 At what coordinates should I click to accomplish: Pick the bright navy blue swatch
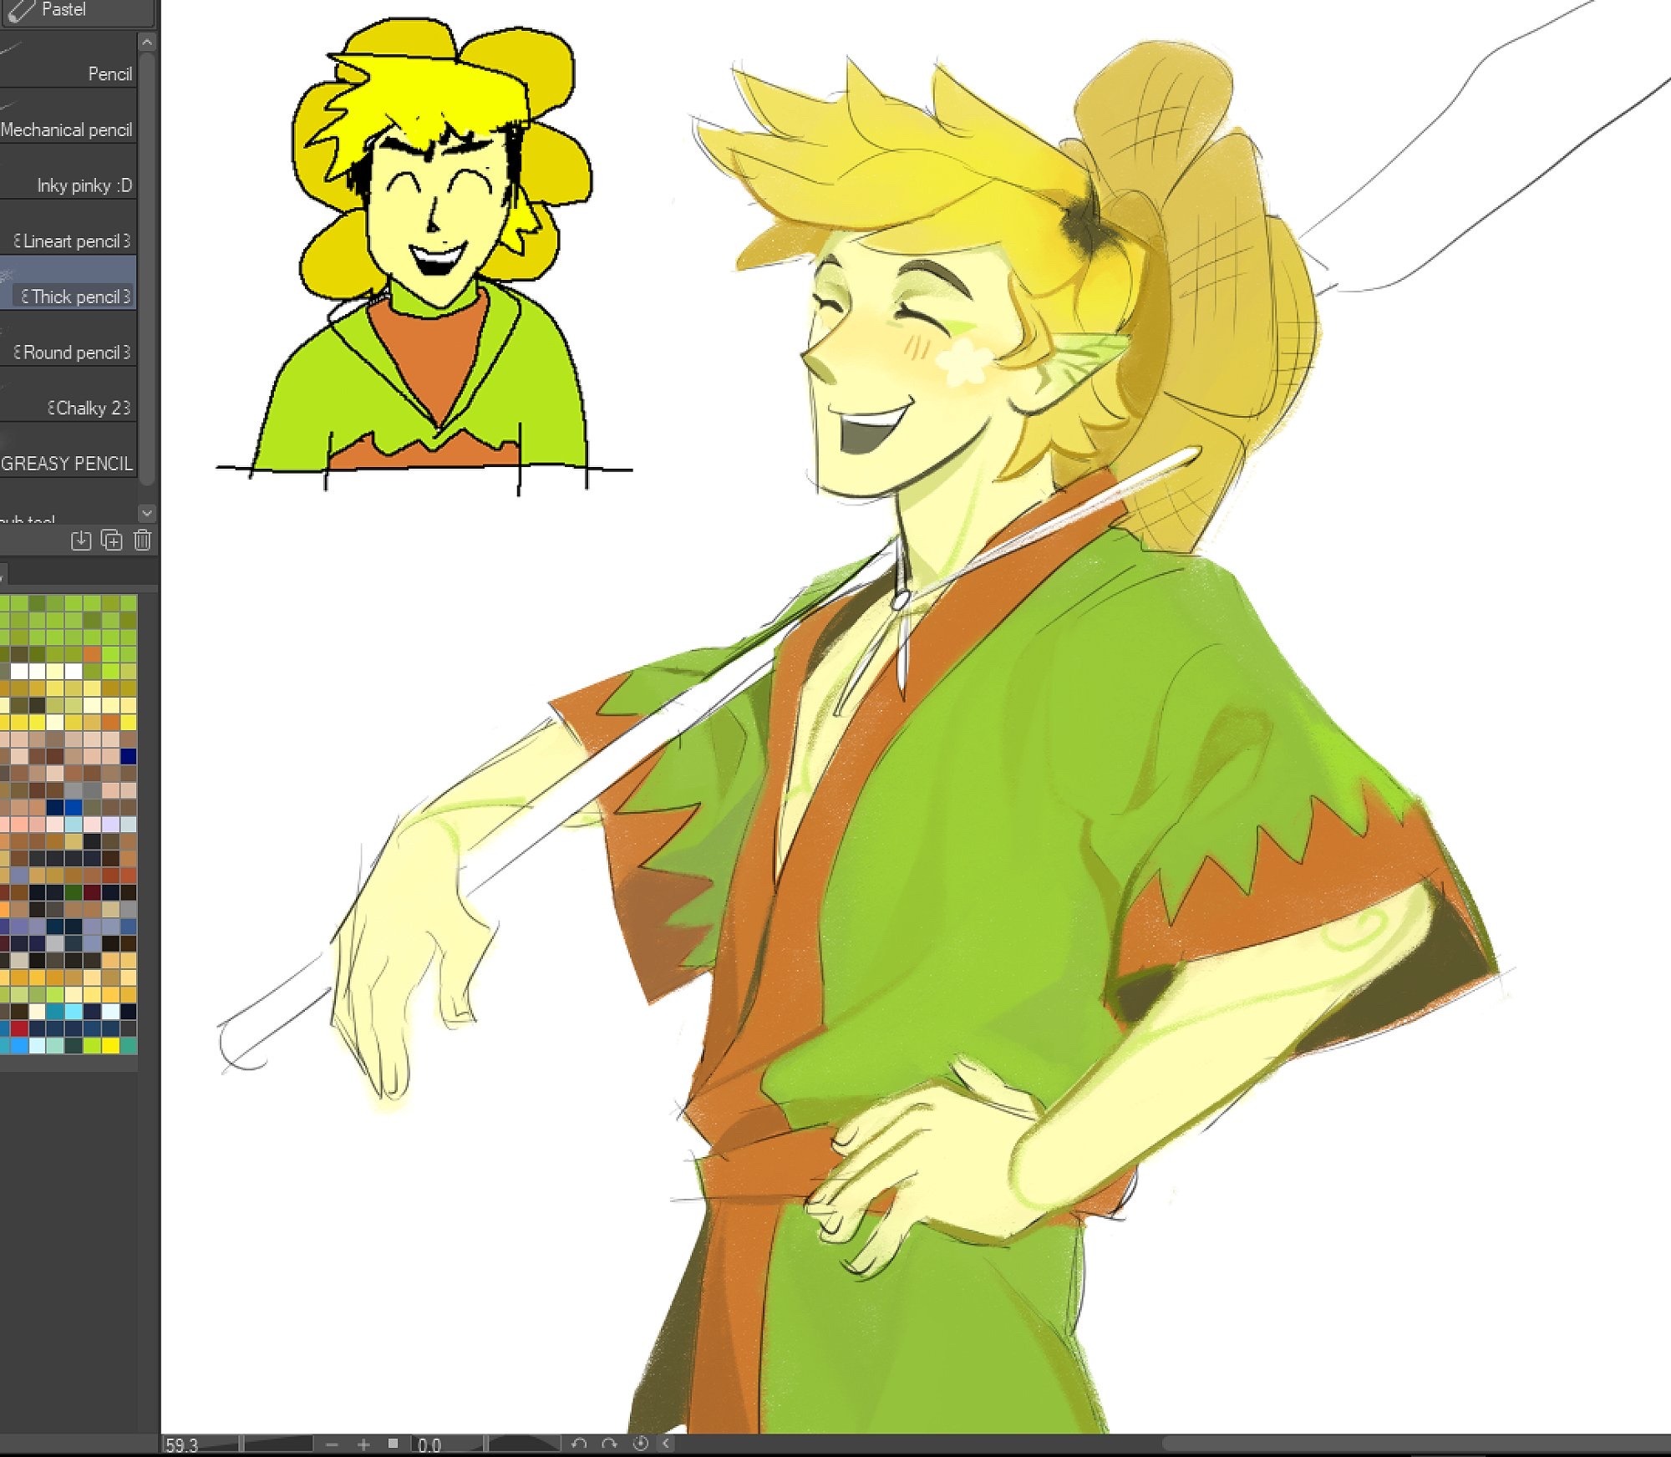(128, 756)
